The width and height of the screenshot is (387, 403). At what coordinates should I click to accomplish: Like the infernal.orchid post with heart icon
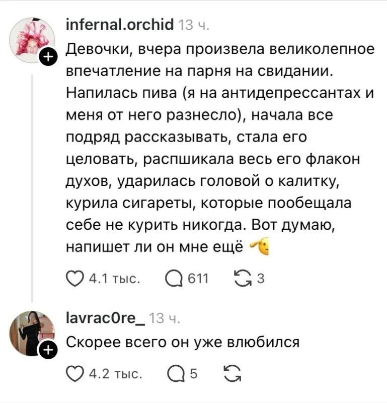74,279
